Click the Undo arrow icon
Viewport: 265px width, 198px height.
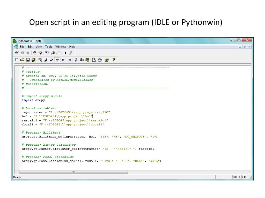pyautogui.click(x=64, y=60)
